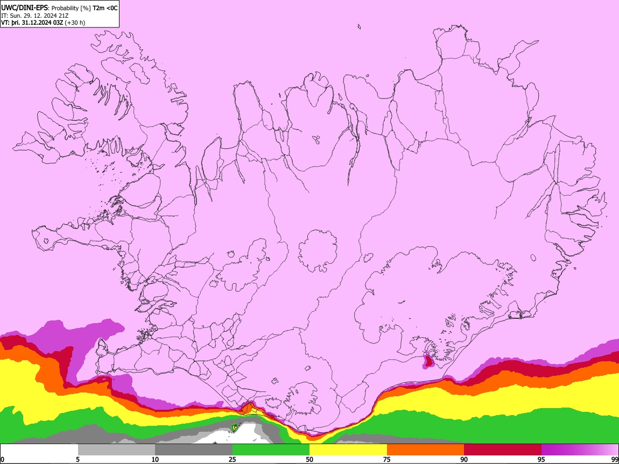This screenshot has width=619, height=464.
Task: Click the white 0–5 legend color band
Action: point(39,450)
